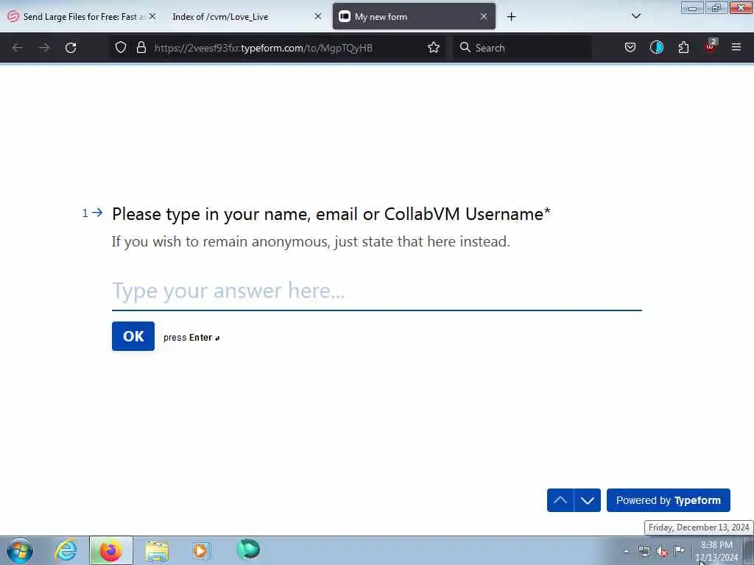Submit answer with OK button
The width and height of the screenshot is (754, 565).
pyautogui.click(x=133, y=336)
